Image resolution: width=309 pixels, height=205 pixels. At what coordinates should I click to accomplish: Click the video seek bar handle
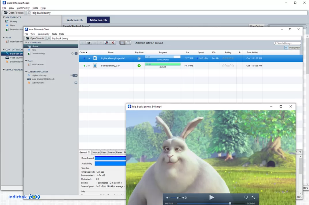[x=230, y=203]
